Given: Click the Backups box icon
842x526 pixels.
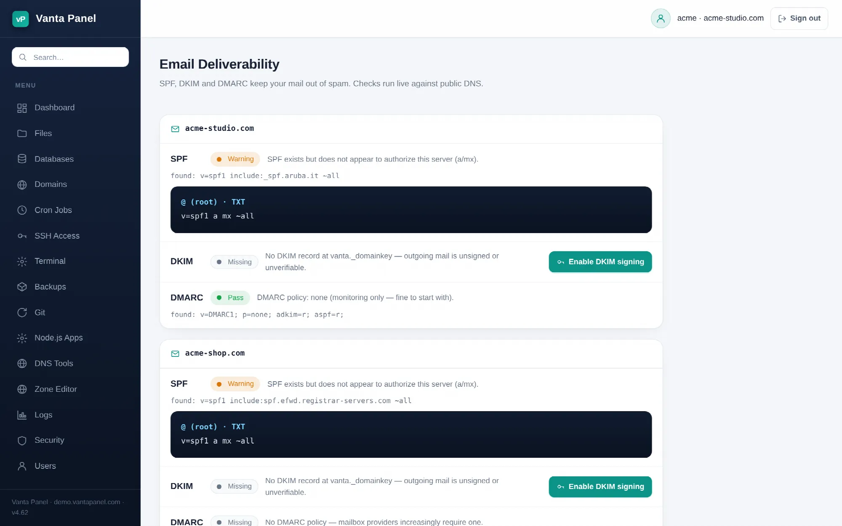Looking at the screenshot, I should (x=22, y=287).
